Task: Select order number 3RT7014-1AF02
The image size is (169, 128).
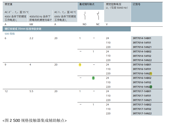Action: point(142,56)
